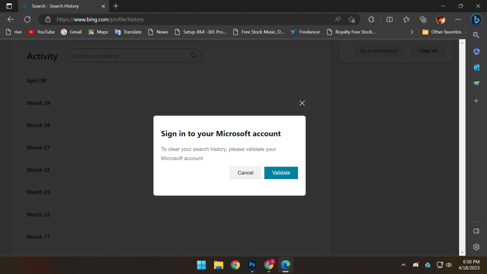Open a new tab with plus

point(116,6)
